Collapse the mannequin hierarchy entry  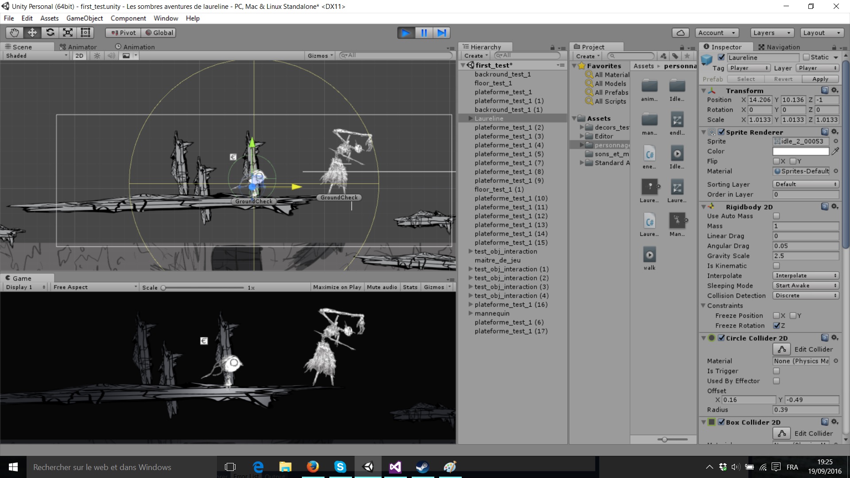pyautogui.click(x=470, y=313)
